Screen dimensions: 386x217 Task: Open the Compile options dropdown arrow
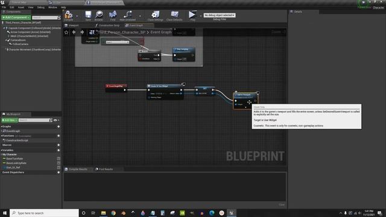click(x=77, y=16)
